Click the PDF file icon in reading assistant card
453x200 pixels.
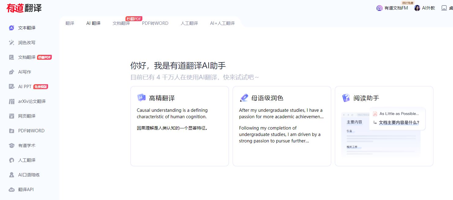click(375, 114)
